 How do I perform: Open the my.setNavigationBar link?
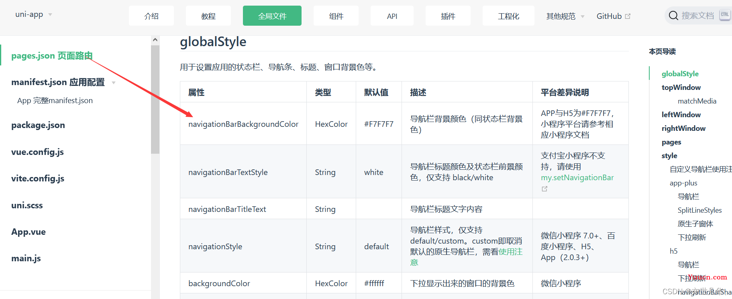(577, 177)
